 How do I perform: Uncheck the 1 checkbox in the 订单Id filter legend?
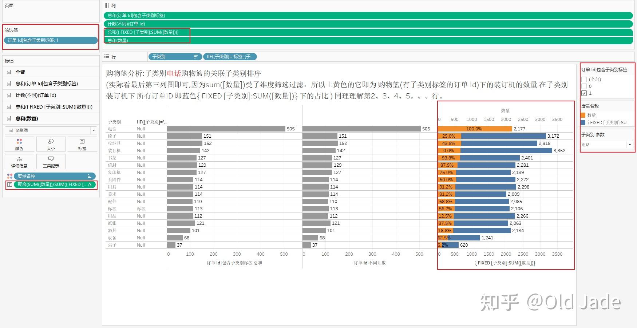(585, 93)
